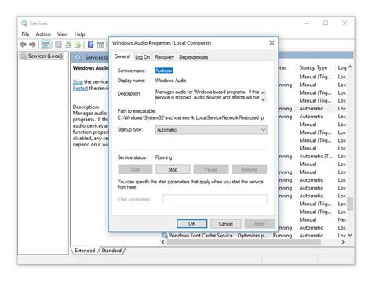This screenshot has height=282, width=372.
Task: Click the horizontal scrollbar thumb
Action: tap(244, 242)
